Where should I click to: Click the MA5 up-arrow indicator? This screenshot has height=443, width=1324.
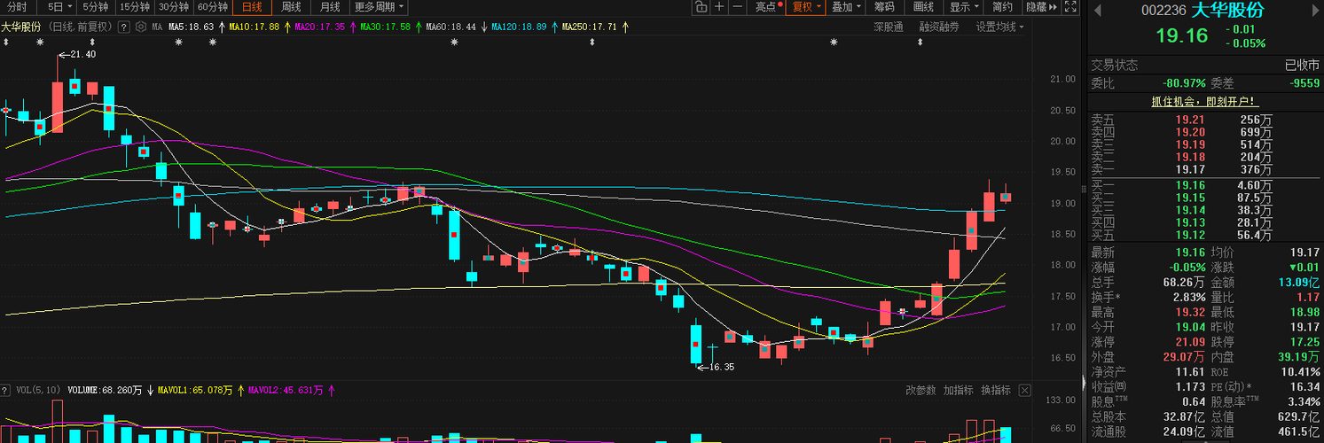(x=222, y=27)
